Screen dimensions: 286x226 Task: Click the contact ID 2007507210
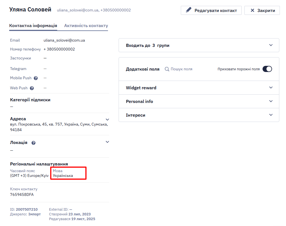click(x=27, y=210)
